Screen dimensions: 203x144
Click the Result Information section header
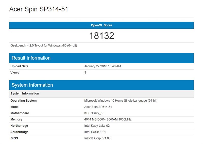[31, 58]
